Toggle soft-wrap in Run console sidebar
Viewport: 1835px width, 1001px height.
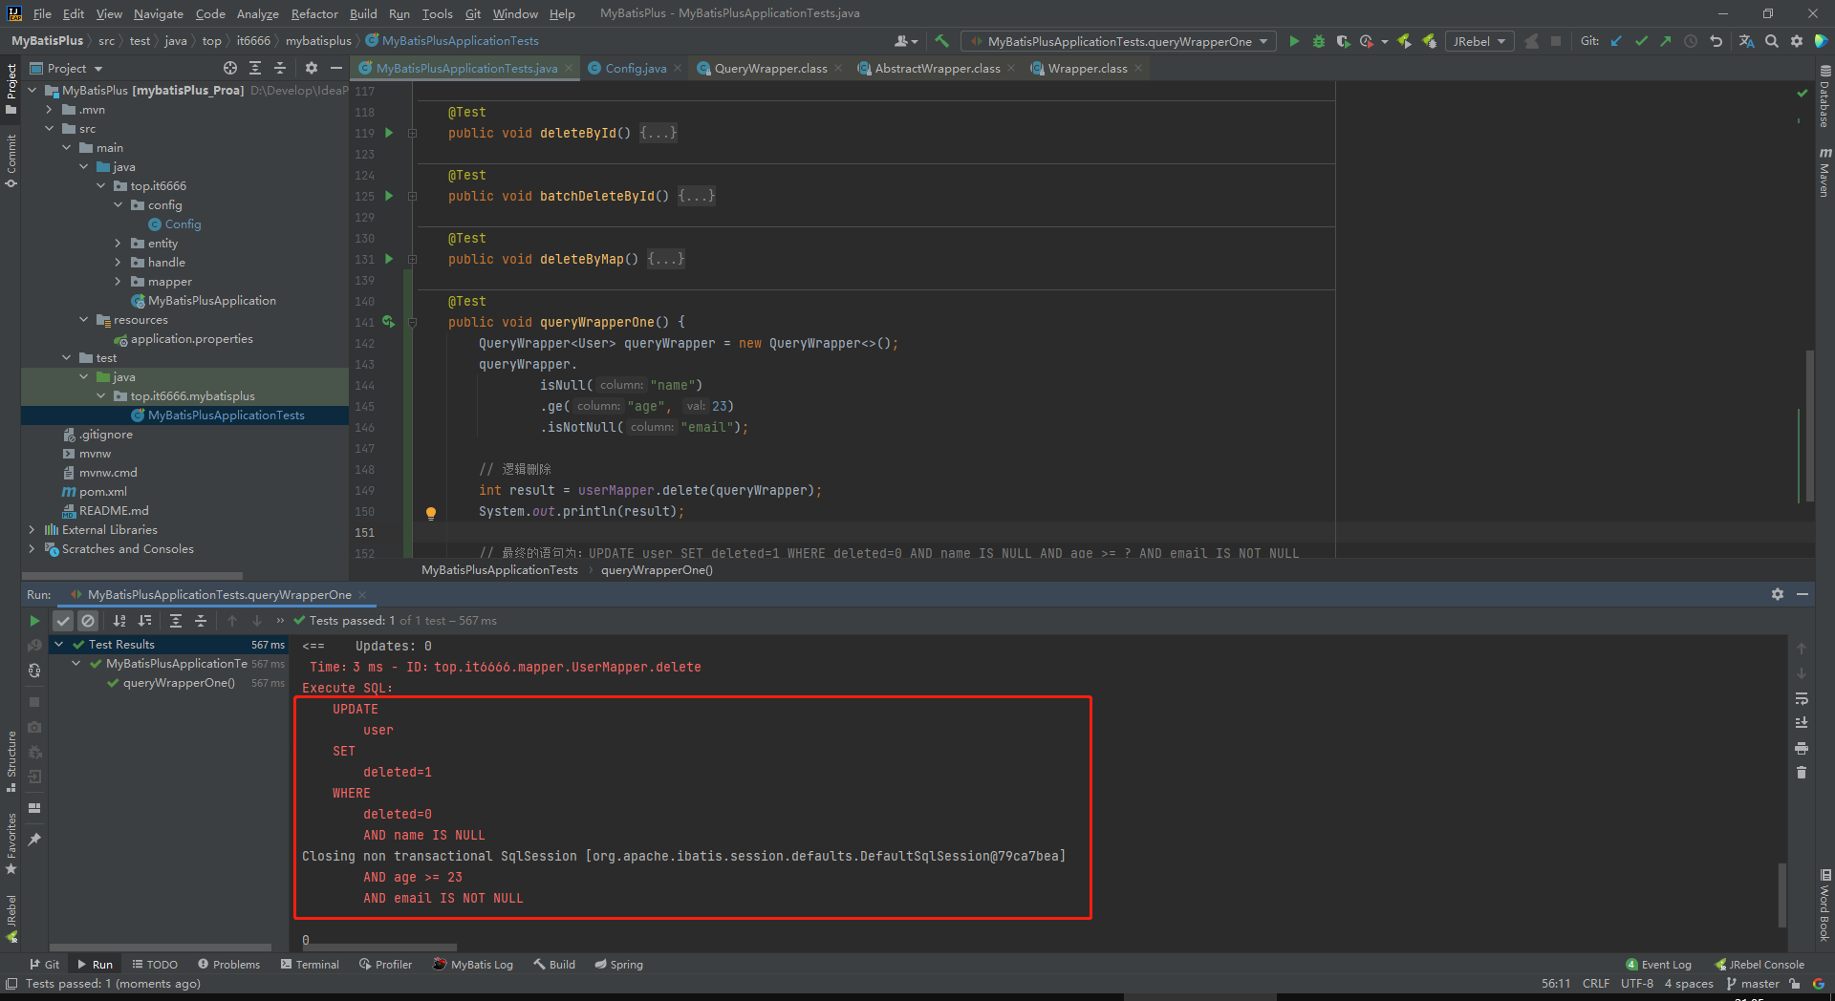pos(1802,698)
